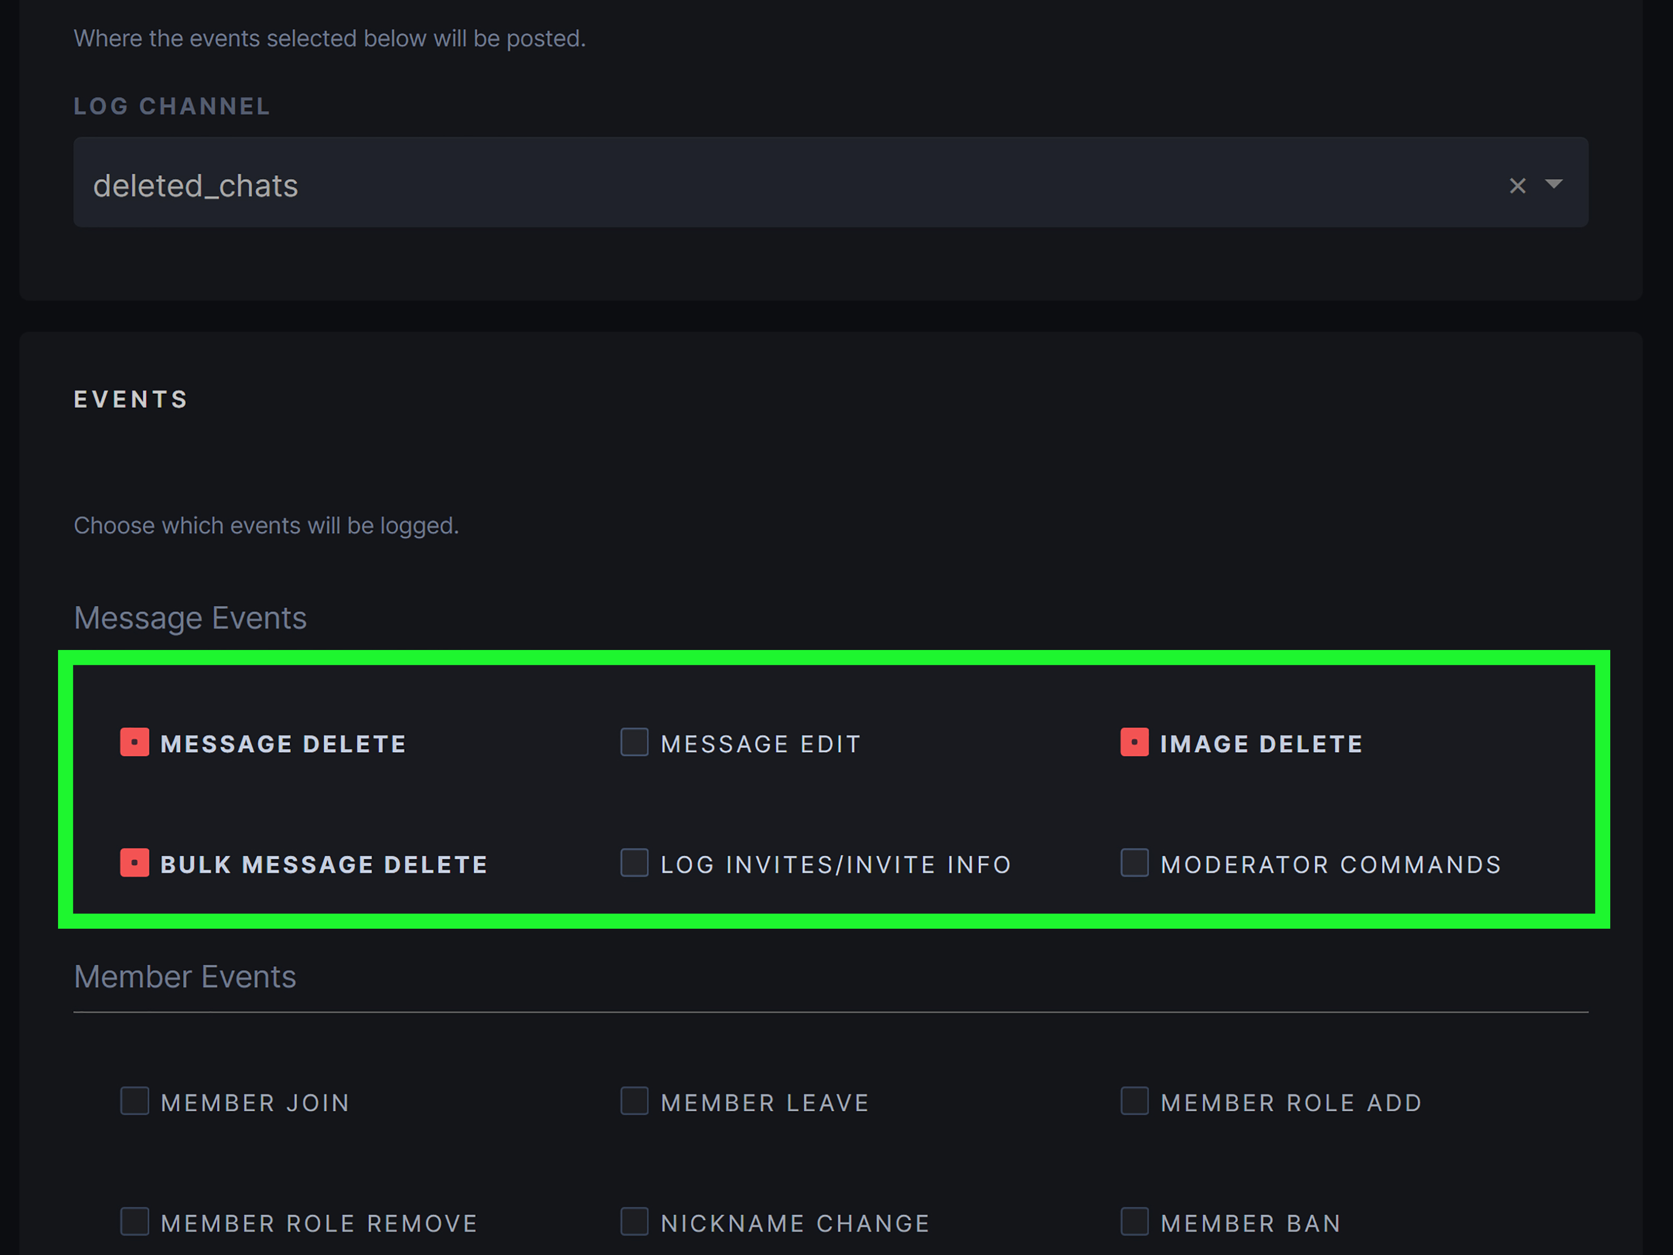Click the EVENTS panel title
The width and height of the screenshot is (1673, 1255).
pyautogui.click(x=130, y=398)
